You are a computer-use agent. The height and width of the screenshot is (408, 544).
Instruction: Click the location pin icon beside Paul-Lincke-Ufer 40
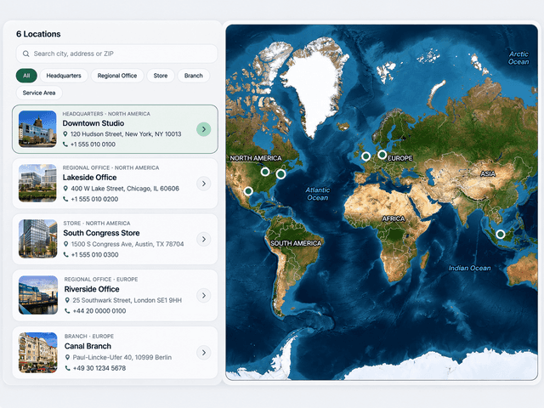pos(68,357)
